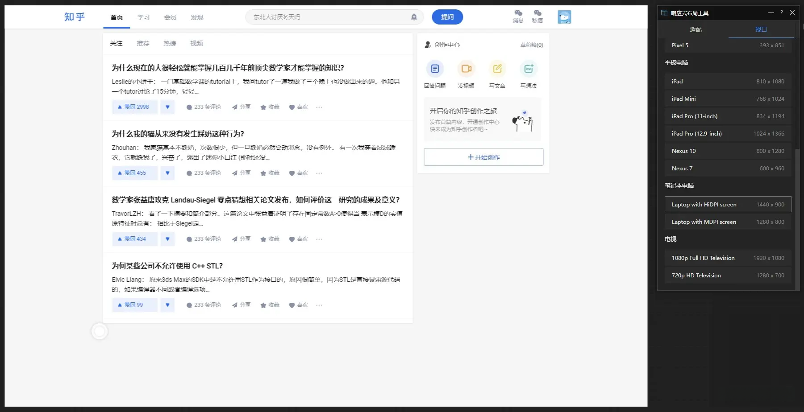Favorite the C++ STL question post
The image size is (804, 412).
[270, 305]
